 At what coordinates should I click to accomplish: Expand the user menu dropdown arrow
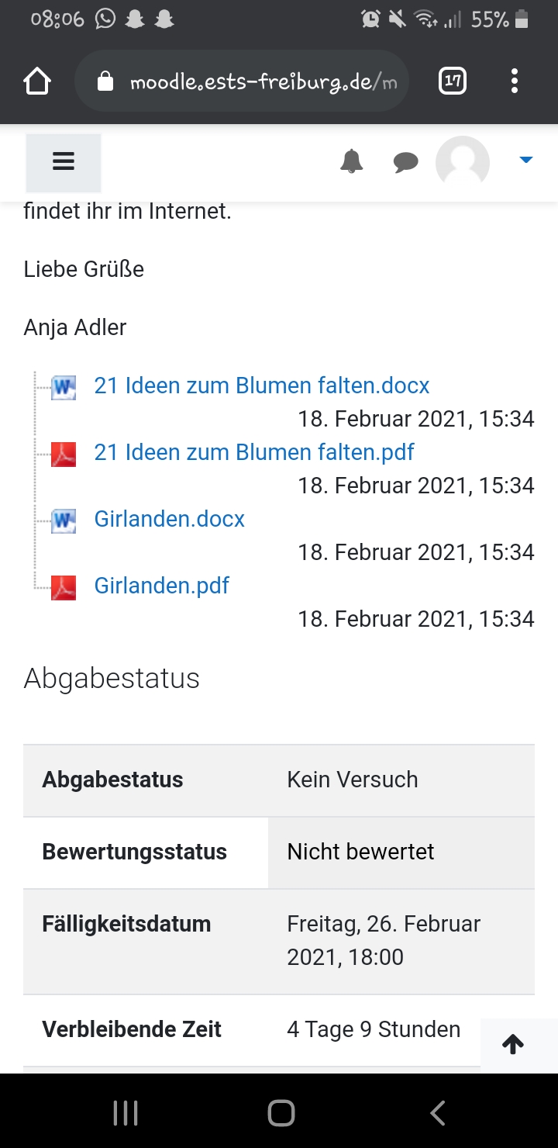(526, 160)
